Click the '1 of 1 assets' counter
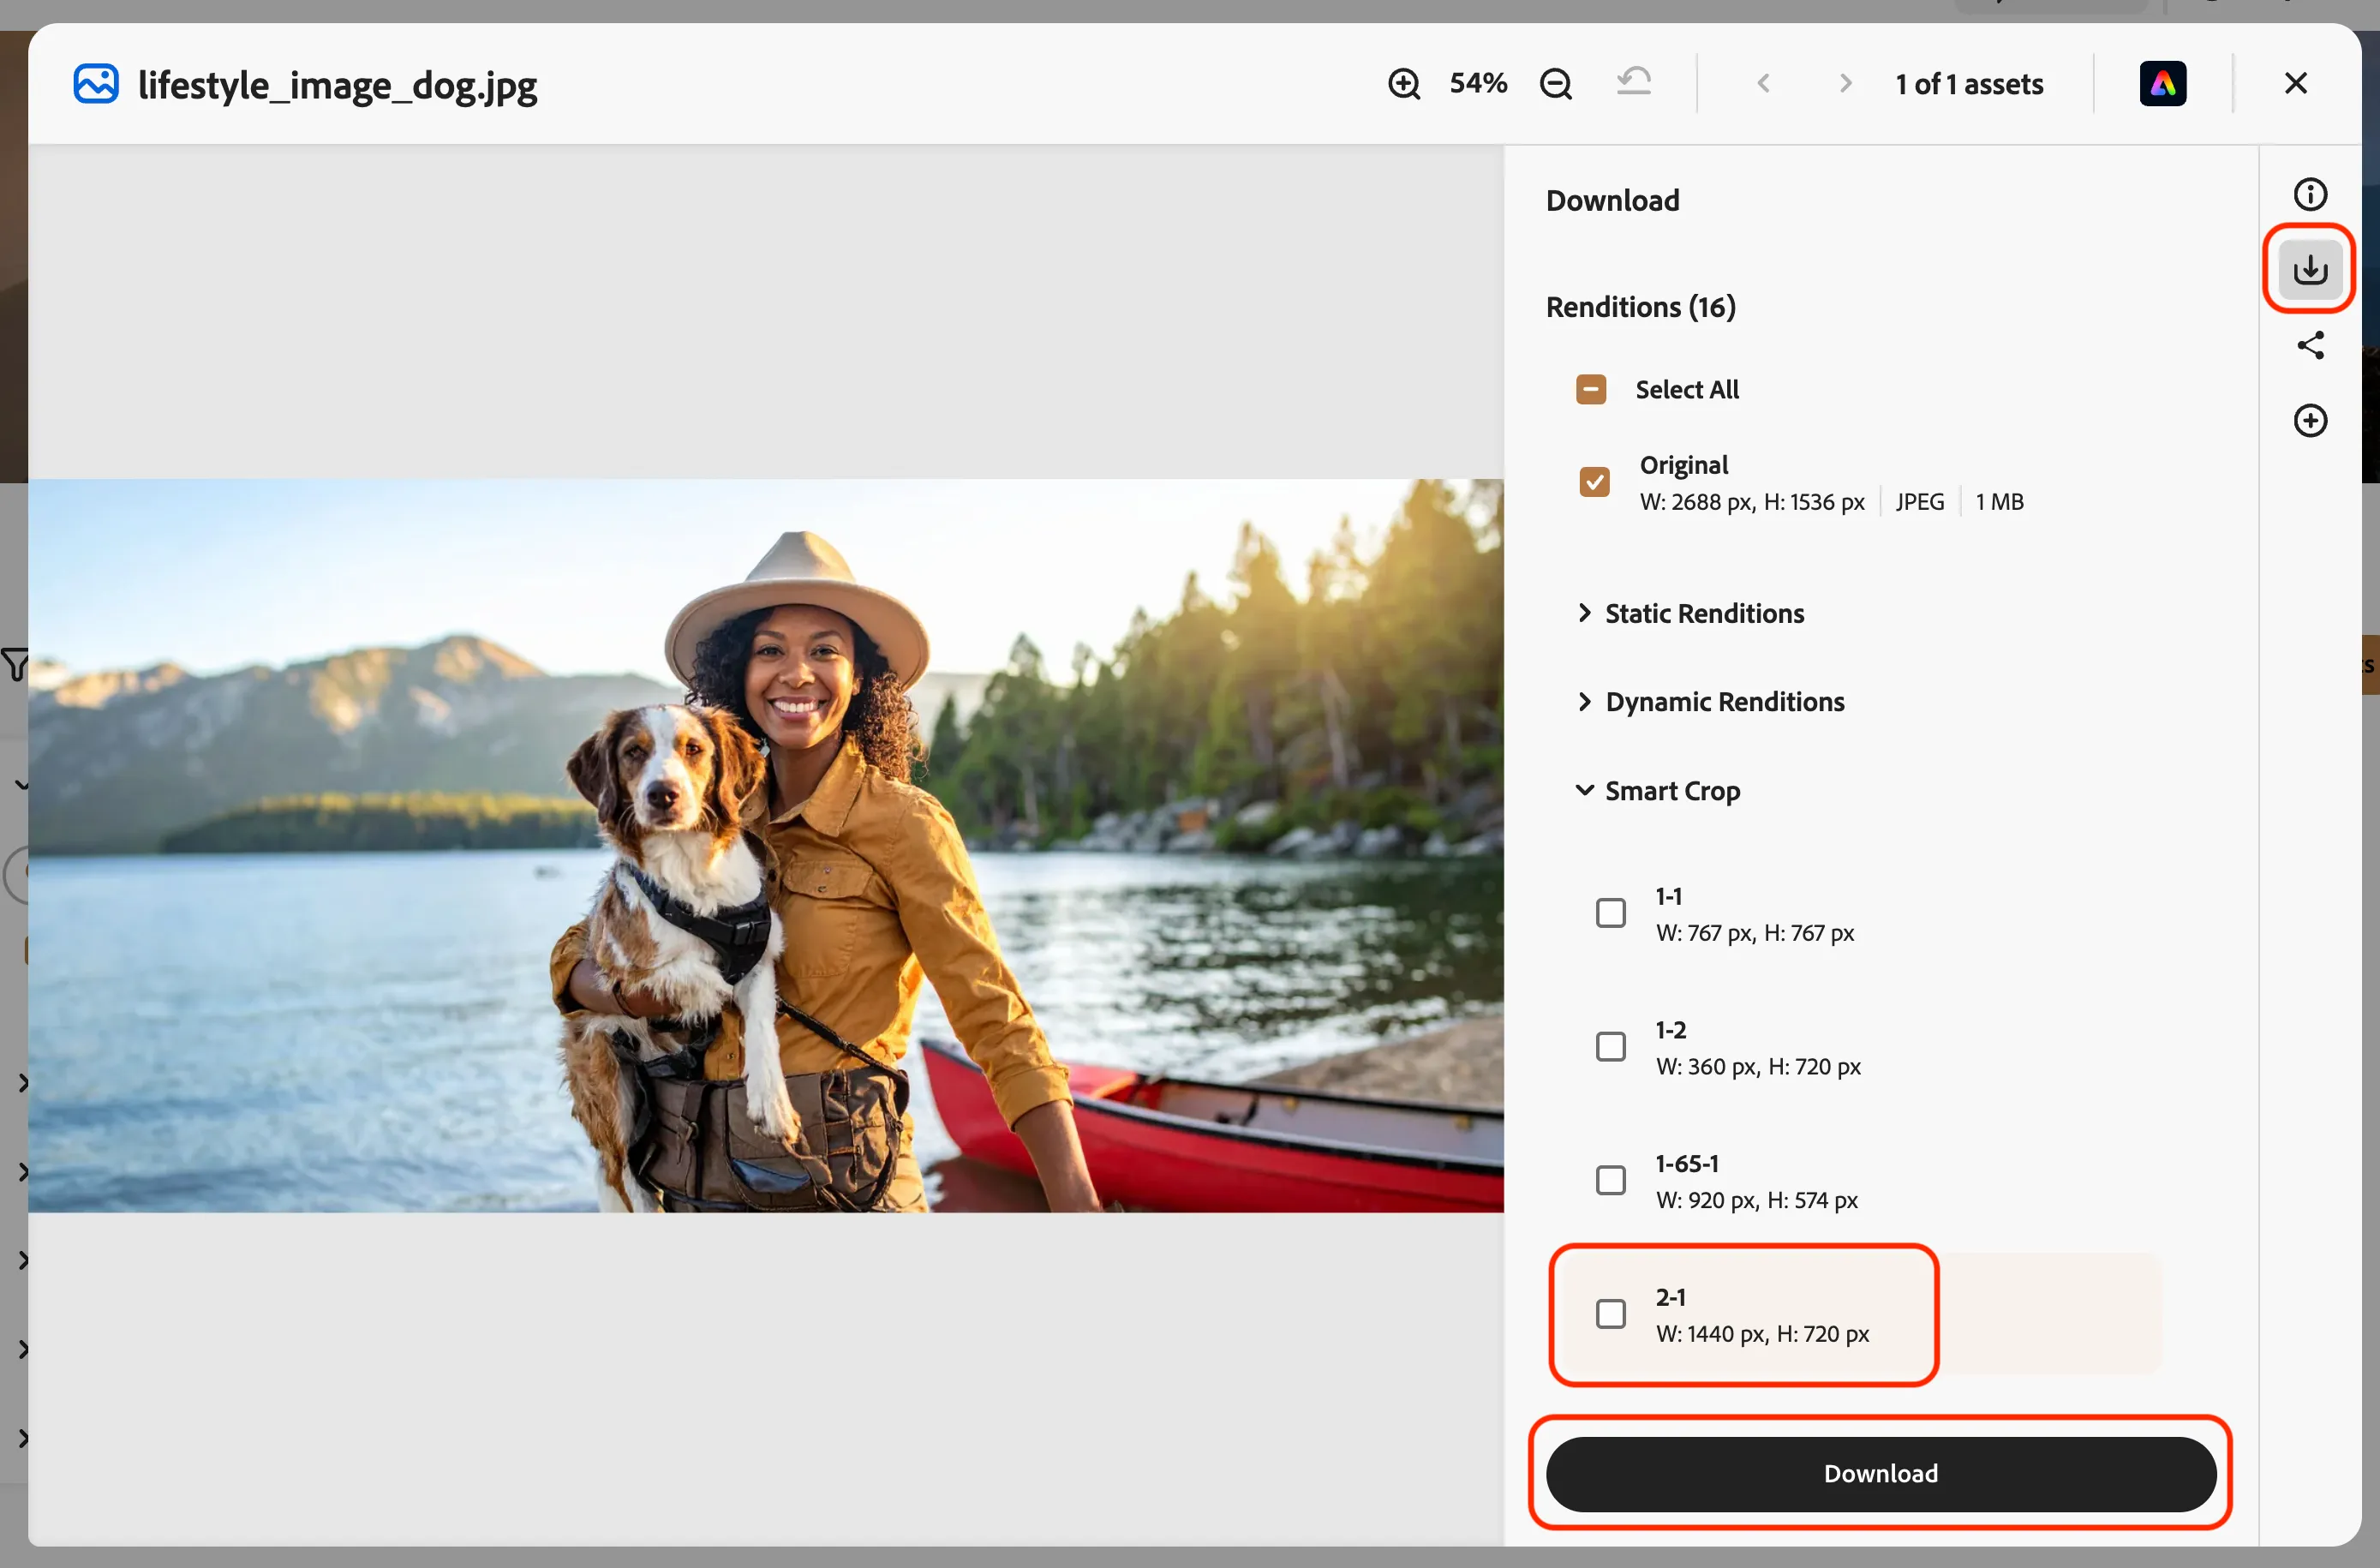This screenshot has width=2380, height=1568. (x=1969, y=84)
